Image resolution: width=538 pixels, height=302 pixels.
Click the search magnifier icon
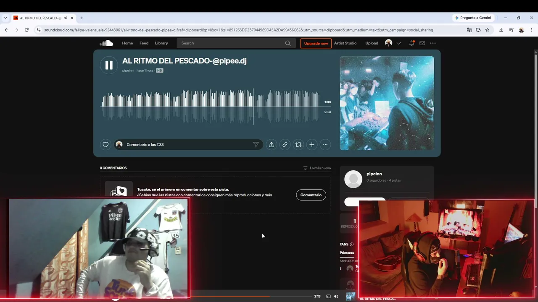(x=288, y=43)
